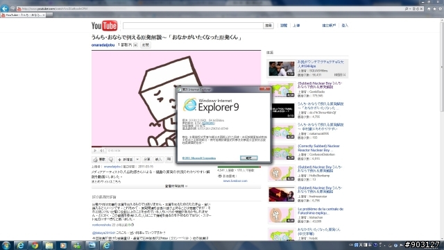Open first Internet Explorer taskbar icon
This screenshot has height=250, width=444.
pyautogui.click(x=20, y=245)
